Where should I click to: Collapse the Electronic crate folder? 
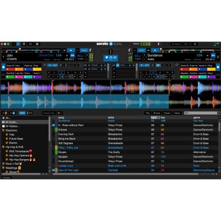point(3,130)
